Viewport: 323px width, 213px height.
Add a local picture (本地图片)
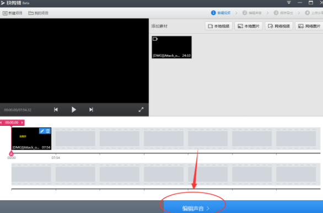pos(249,26)
